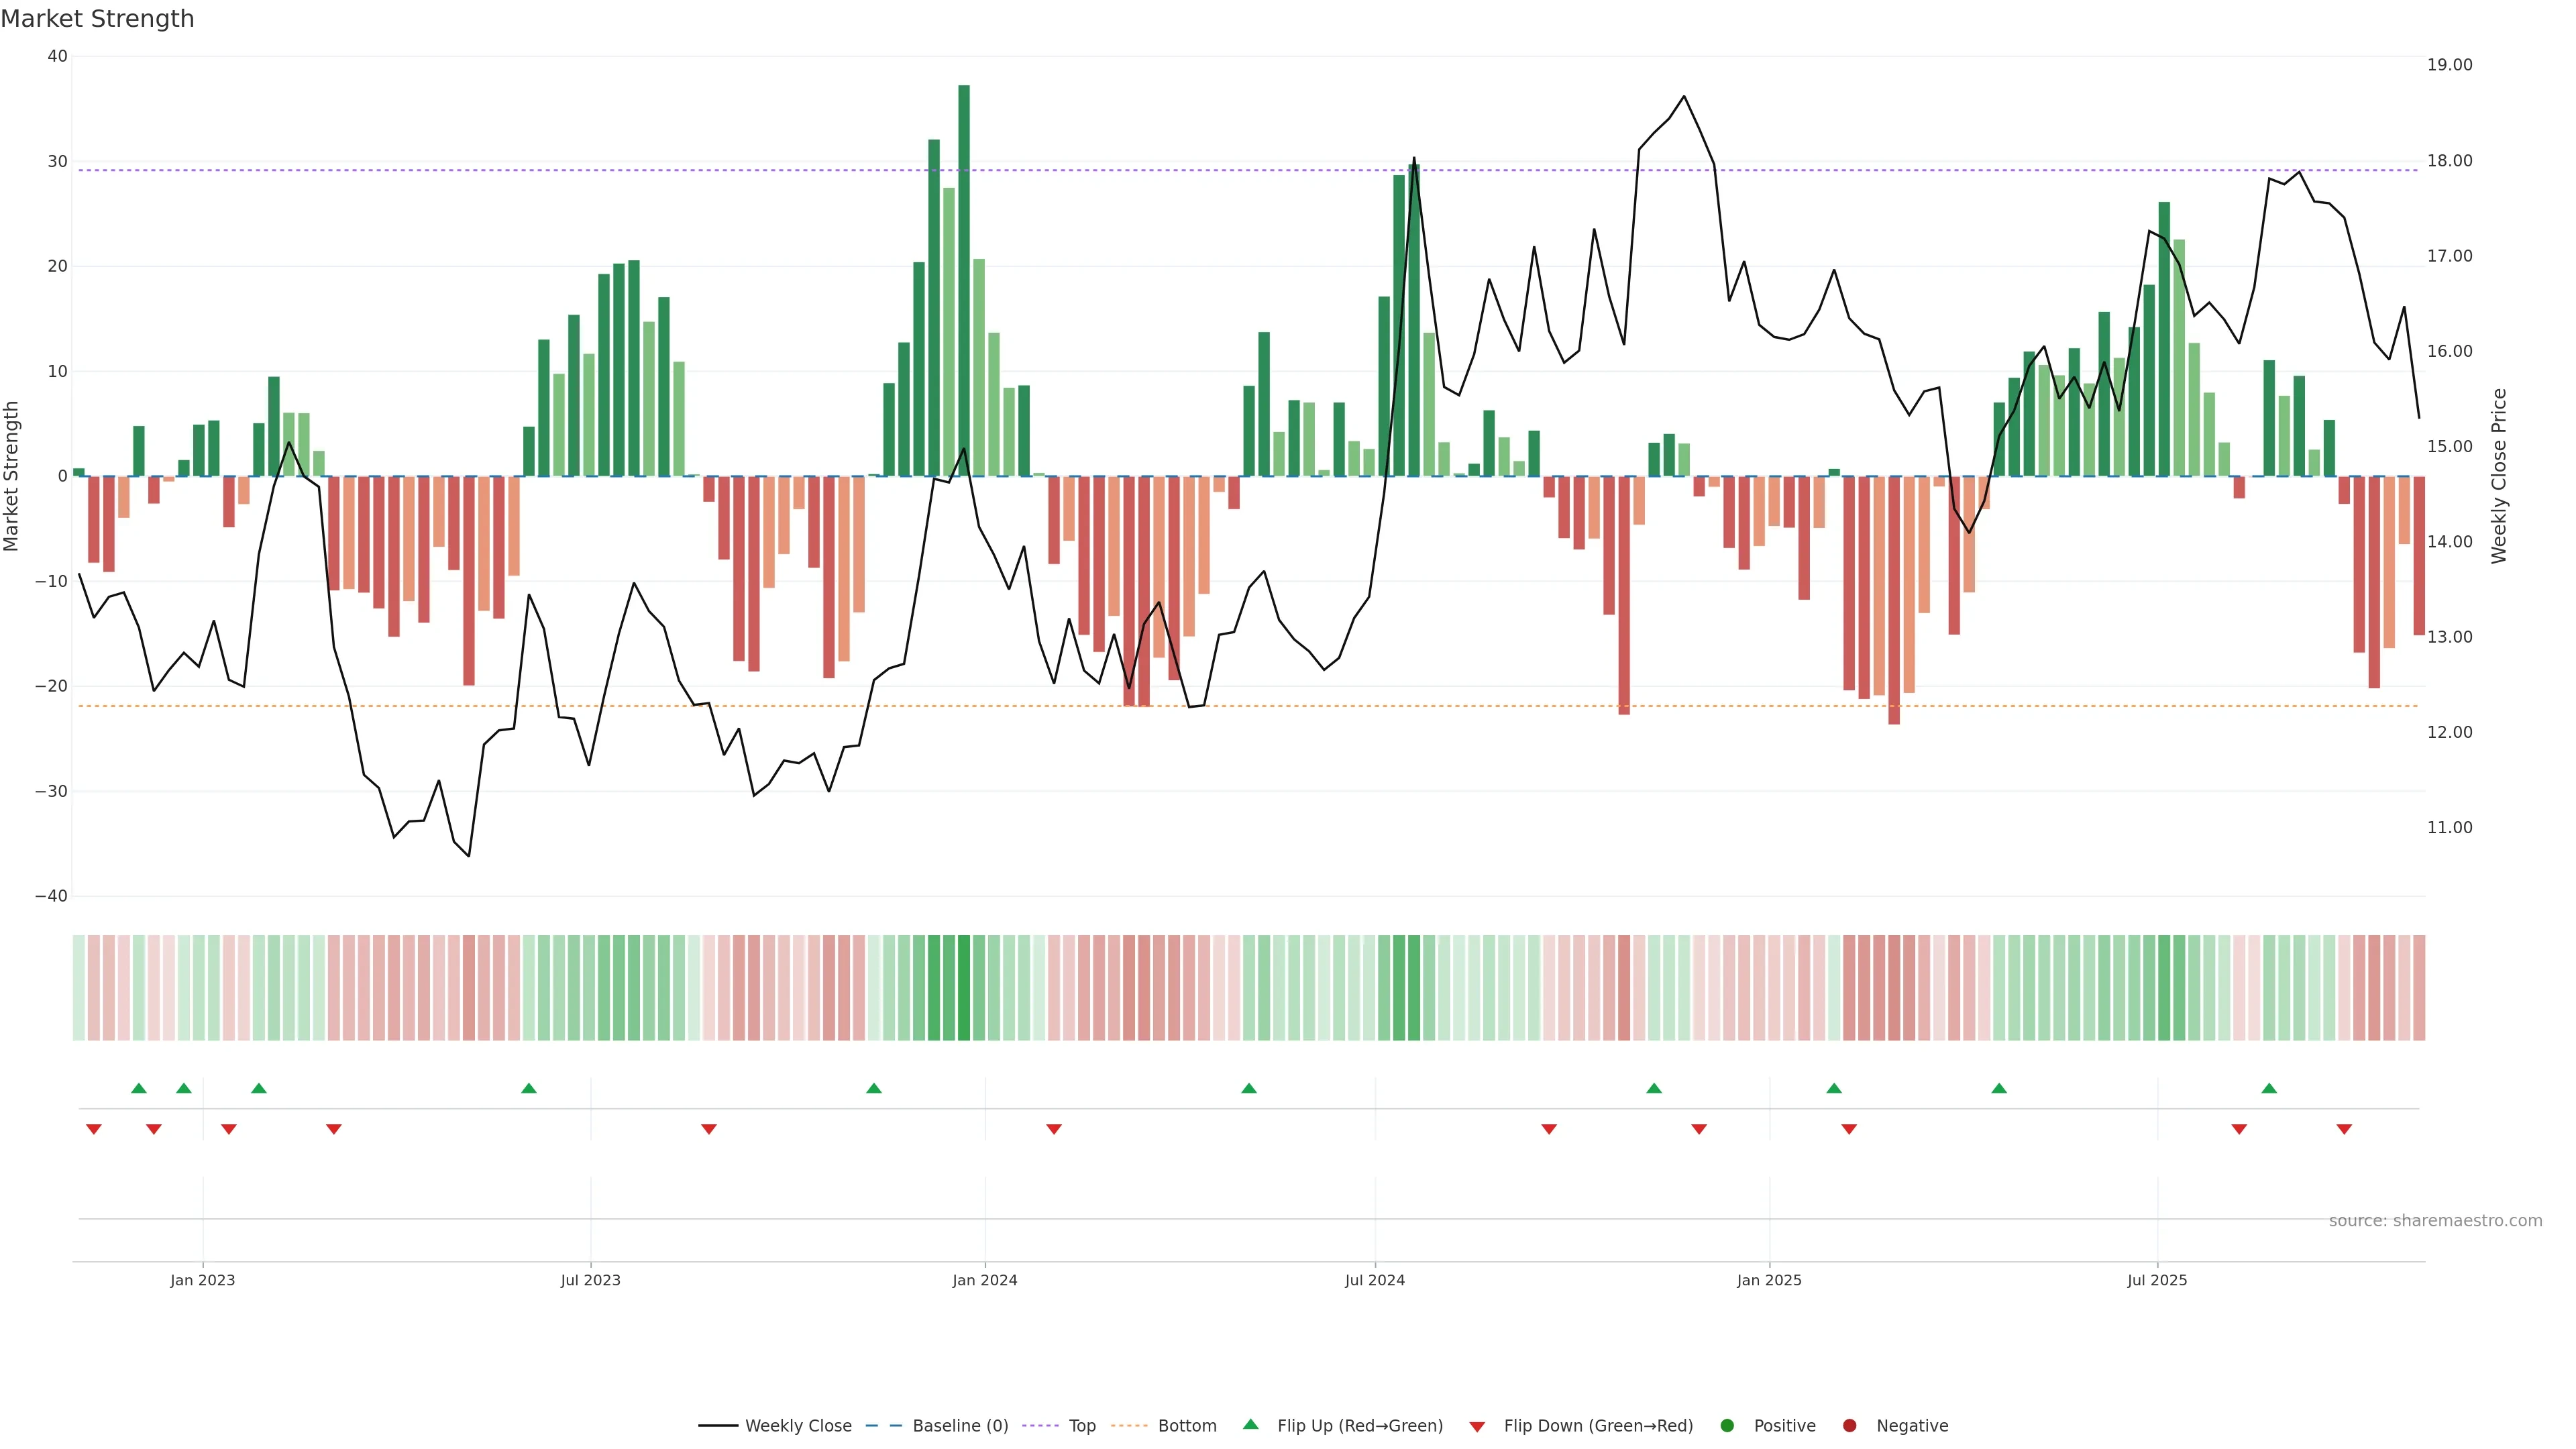The width and height of the screenshot is (2576, 1449).
Task: Click the last red flip-down triangle marker
Action: pyautogui.click(x=2344, y=1129)
